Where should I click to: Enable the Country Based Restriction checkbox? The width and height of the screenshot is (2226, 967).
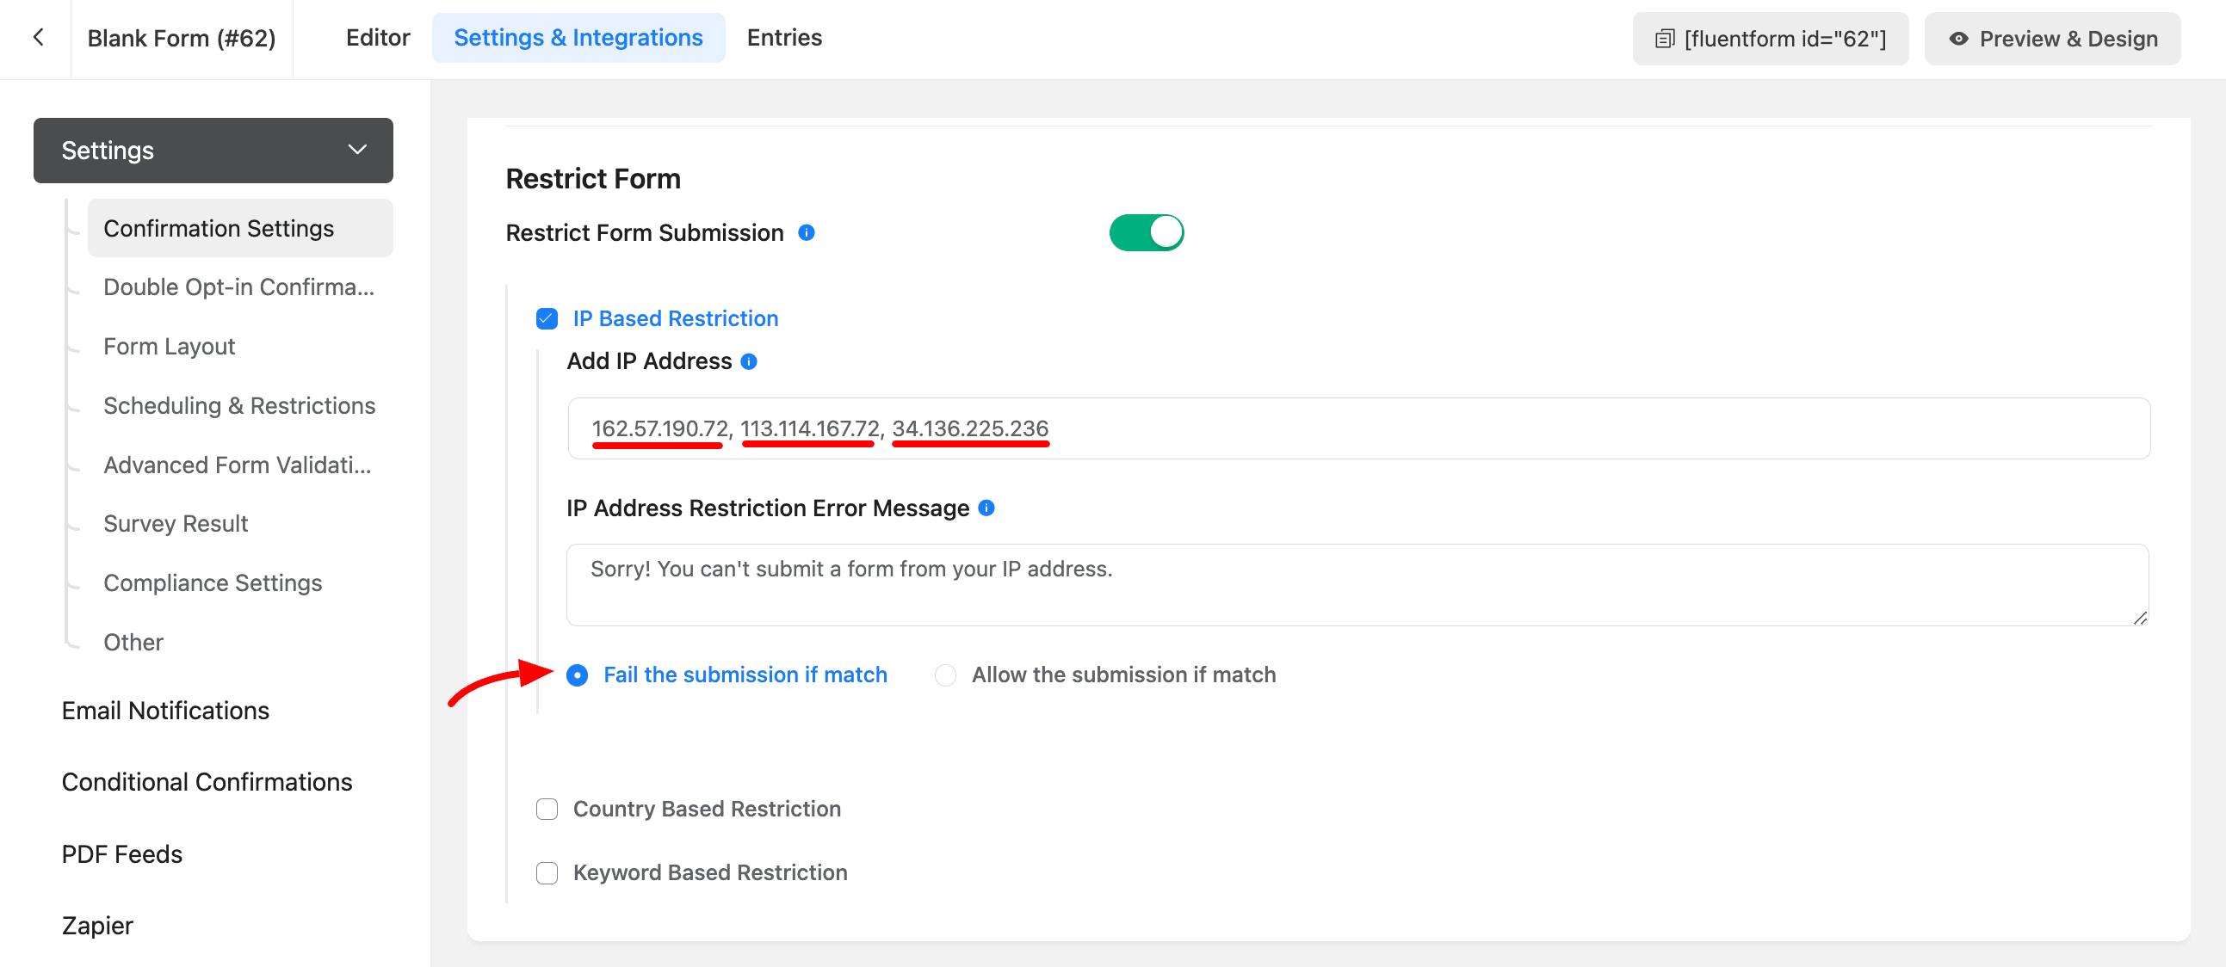[547, 809]
